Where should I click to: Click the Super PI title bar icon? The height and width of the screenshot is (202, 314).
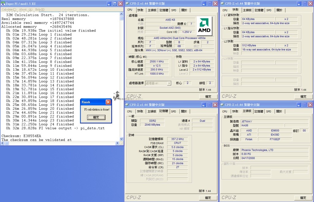point(3,4)
